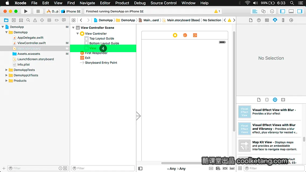Viewport: 306px width, 172px height.
Task: Open the Project navigator tab
Action: click(6, 20)
